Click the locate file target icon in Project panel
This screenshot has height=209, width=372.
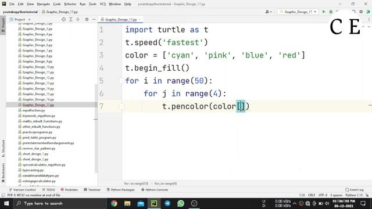coord(63,19)
